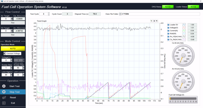This screenshot has height=108, width=203.
Task: Click the Loader Status Normal indicator
Action: (x=193, y=7)
